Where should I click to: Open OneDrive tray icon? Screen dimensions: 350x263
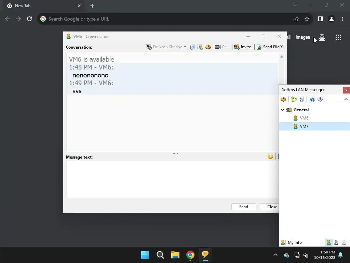[x=286, y=255]
